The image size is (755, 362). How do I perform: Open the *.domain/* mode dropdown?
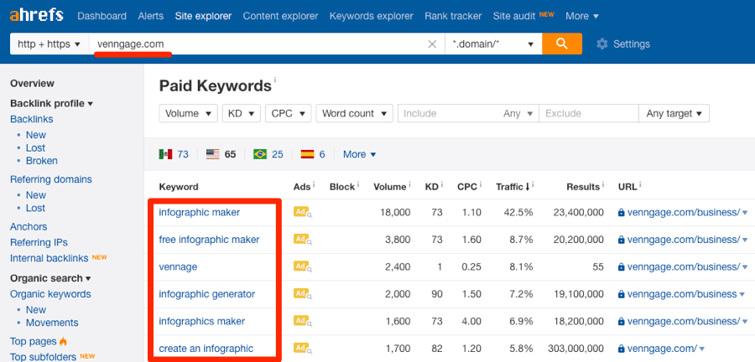(x=492, y=44)
